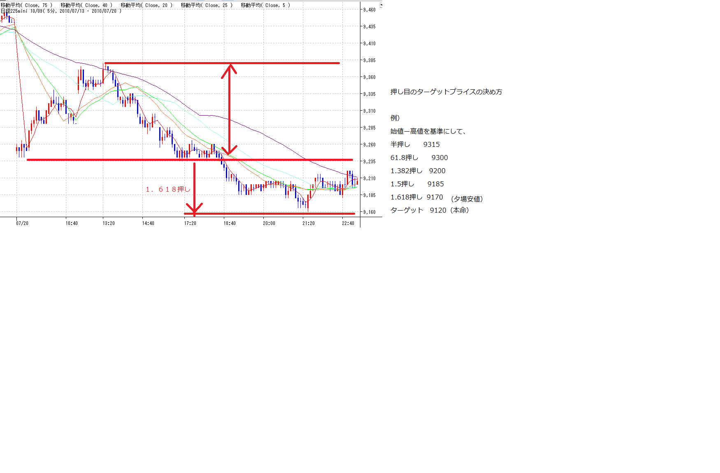Click the 17:20 time axis label
720x473 pixels.
click(x=190, y=223)
